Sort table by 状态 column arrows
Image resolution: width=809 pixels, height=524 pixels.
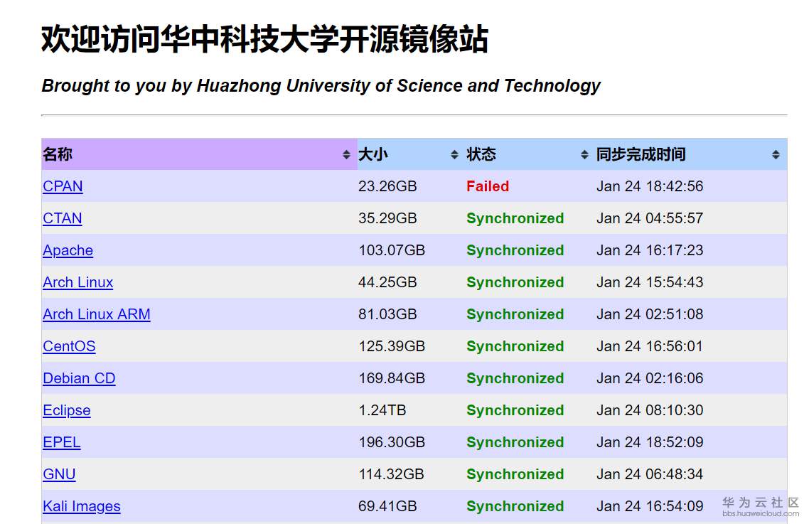[x=584, y=154]
